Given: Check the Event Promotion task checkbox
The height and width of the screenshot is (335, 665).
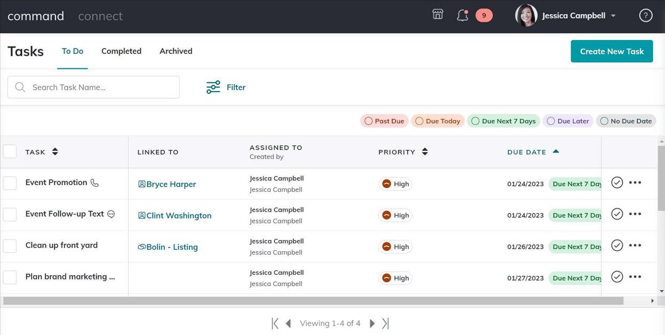Looking at the screenshot, I should coord(10,183).
